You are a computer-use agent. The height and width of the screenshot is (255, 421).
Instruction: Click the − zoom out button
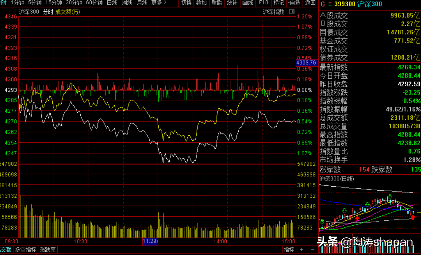(312, 250)
